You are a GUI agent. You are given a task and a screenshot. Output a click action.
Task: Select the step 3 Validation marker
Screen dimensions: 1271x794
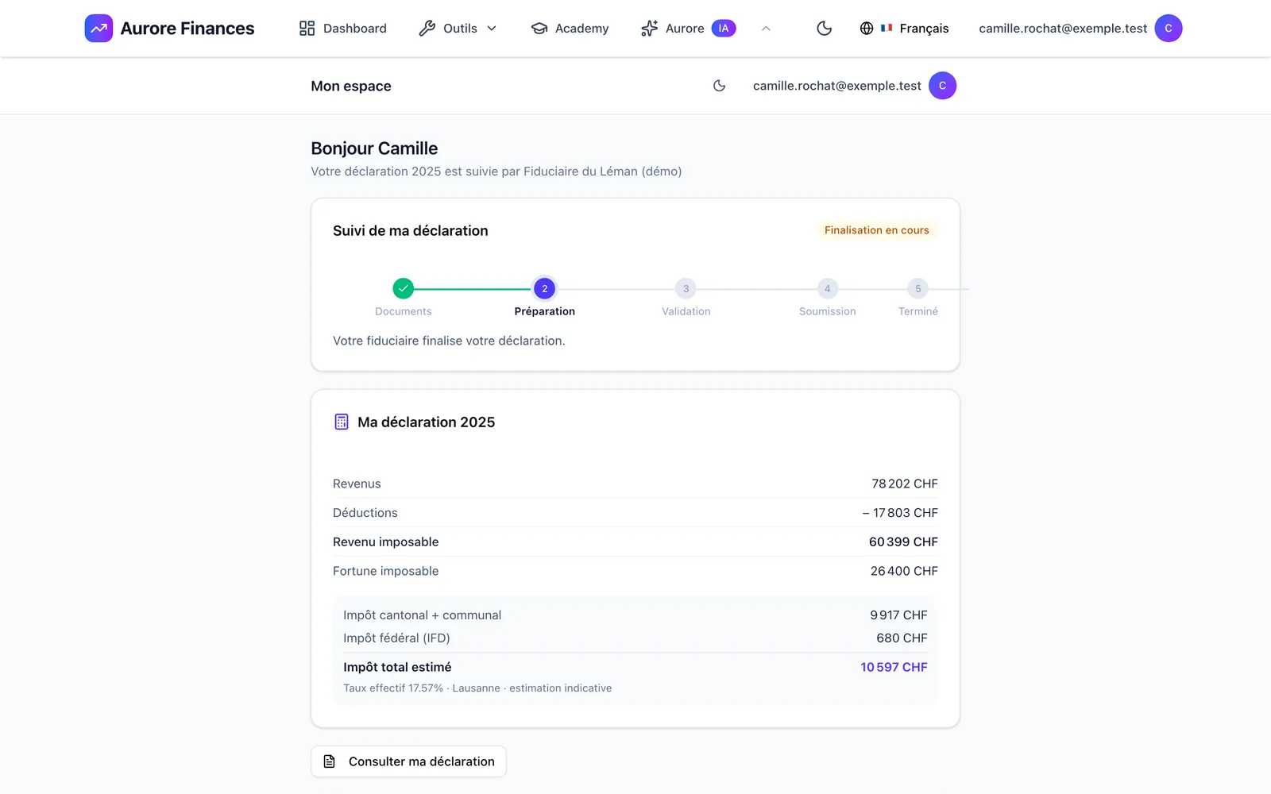pyautogui.click(x=686, y=289)
